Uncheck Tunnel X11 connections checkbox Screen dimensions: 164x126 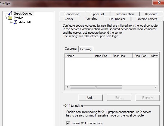pyautogui.click(x=68, y=123)
